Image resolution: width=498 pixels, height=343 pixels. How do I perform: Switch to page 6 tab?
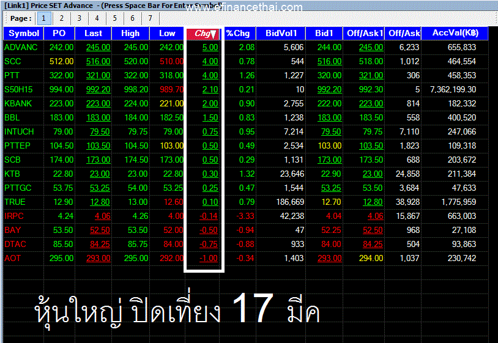pos(132,18)
